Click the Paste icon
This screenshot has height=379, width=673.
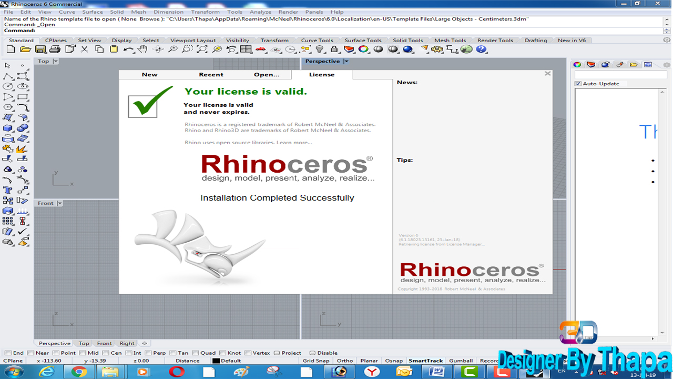pos(114,49)
